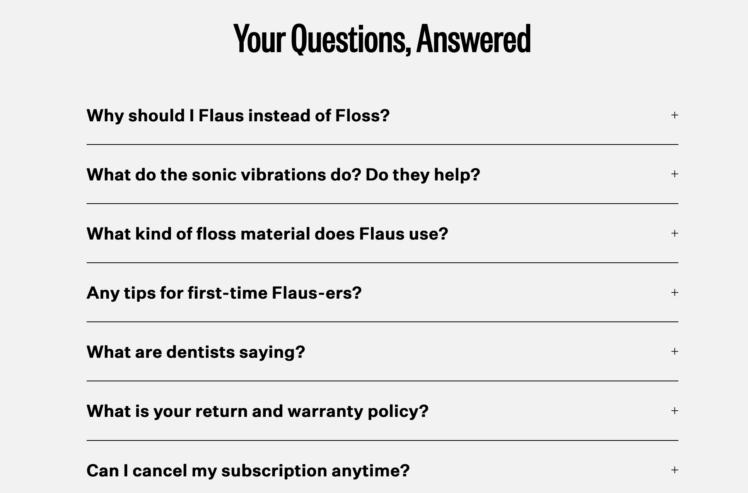The height and width of the screenshot is (493, 748).
Task: Click the plus icon beside "Any tips for first-time Flaus-ers?"
Action: [x=675, y=292]
